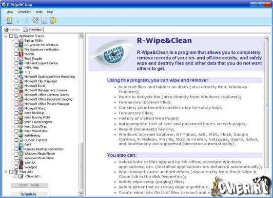Collapse the Application Traces tree node
This screenshot has width=273, height=198.
(x=6, y=36)
